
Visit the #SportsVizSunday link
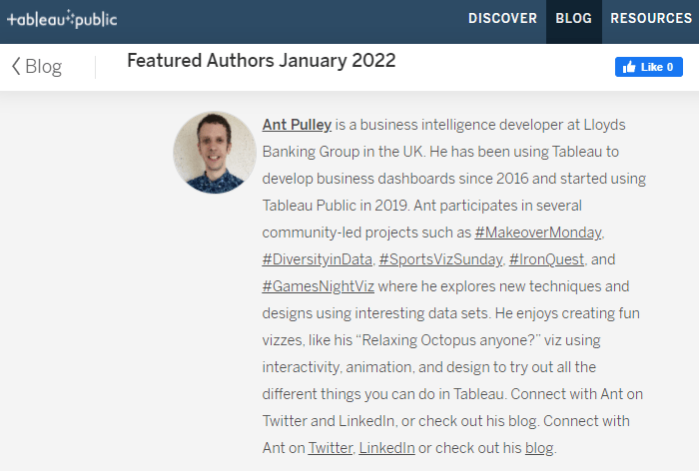tap(440, 259)
